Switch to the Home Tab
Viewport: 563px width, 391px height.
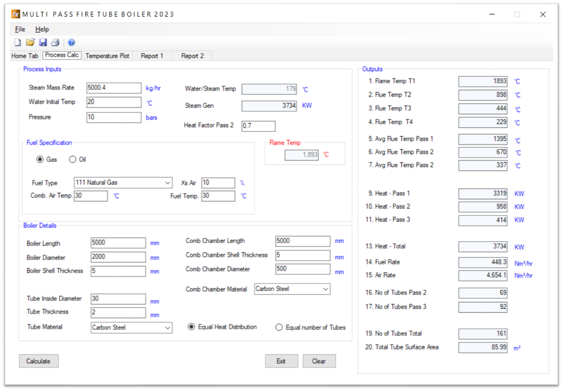[x=25, y=56]
